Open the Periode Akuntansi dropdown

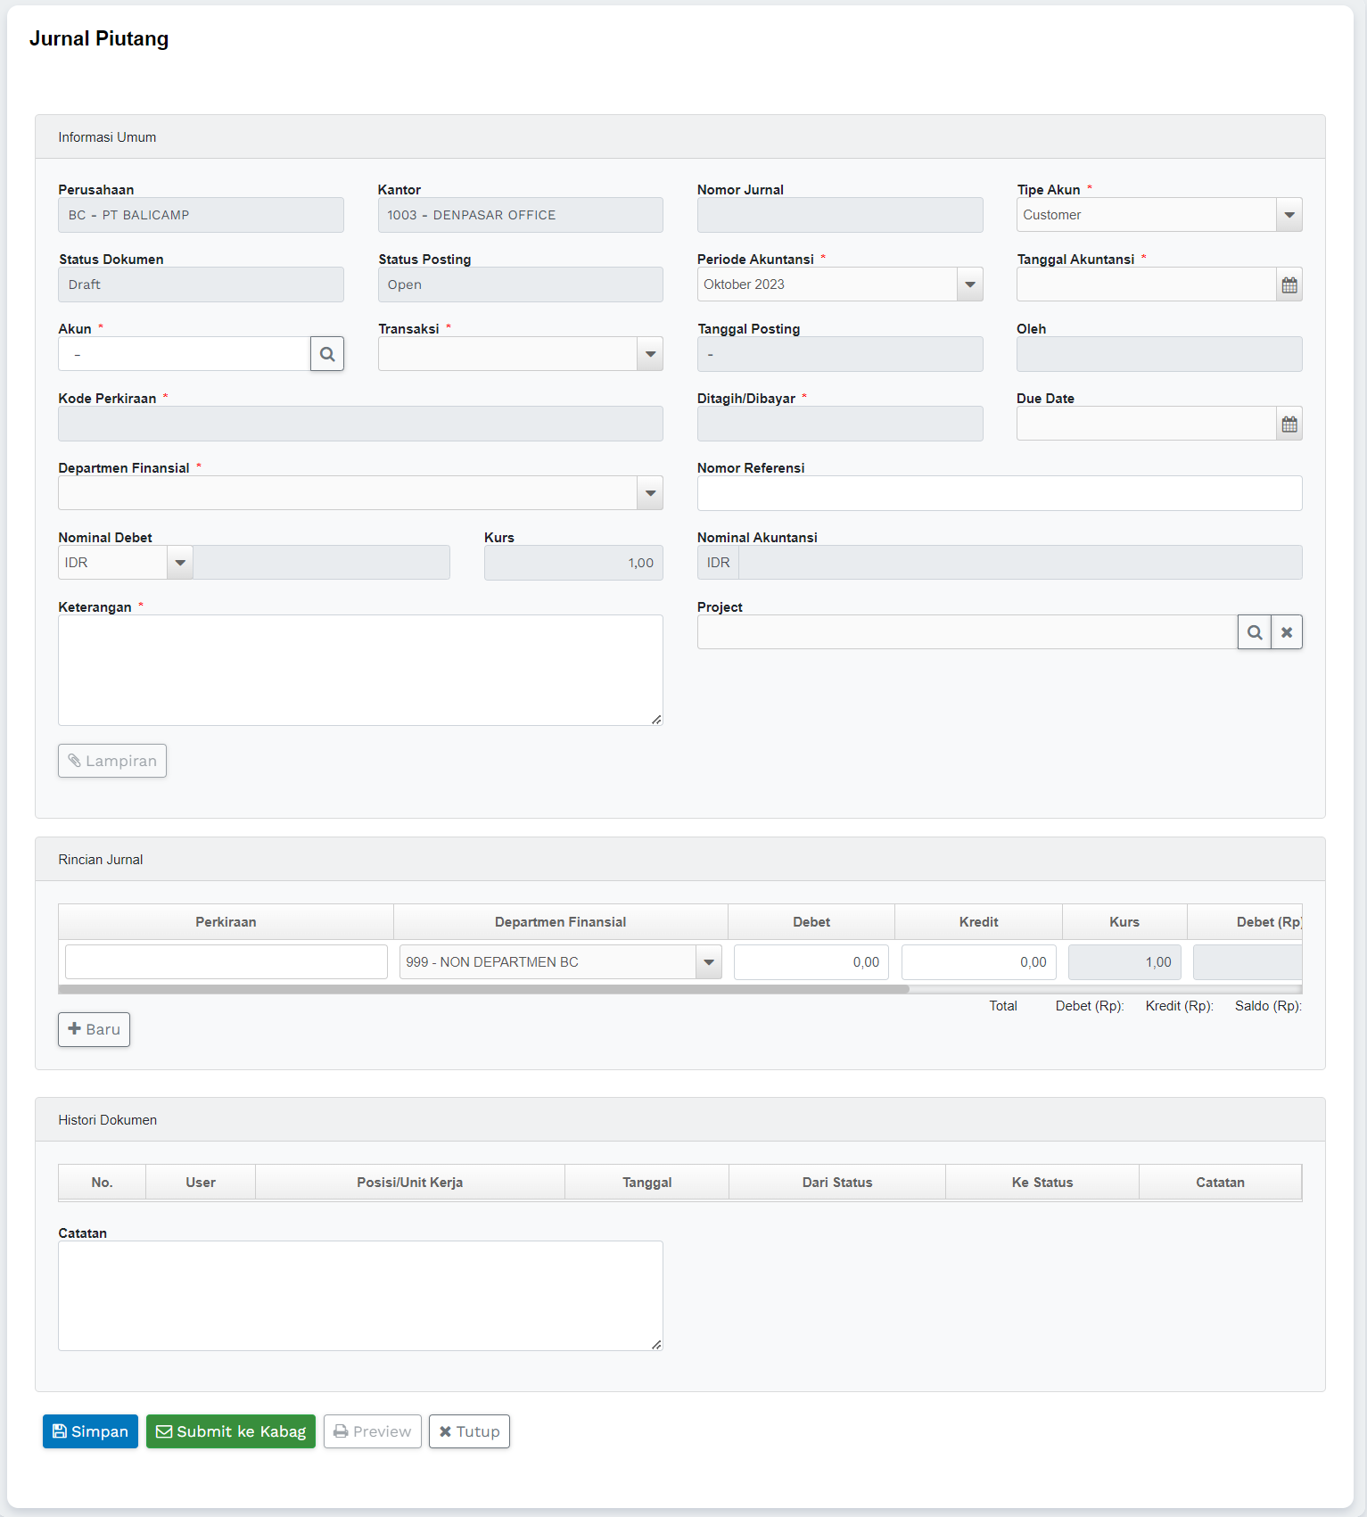click(970, 284)
